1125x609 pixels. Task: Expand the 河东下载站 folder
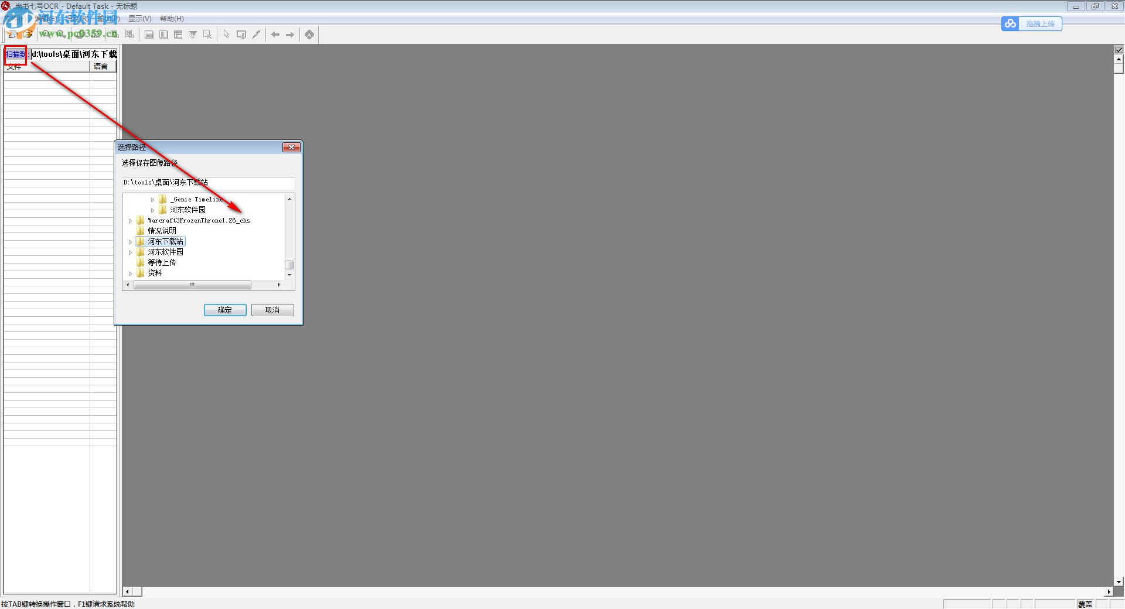coord(131,242)
